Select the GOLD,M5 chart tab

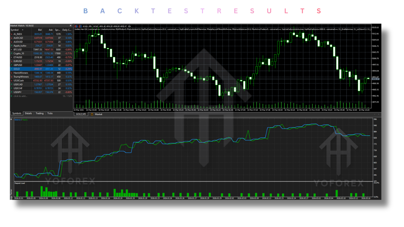[x=81, y=114]
